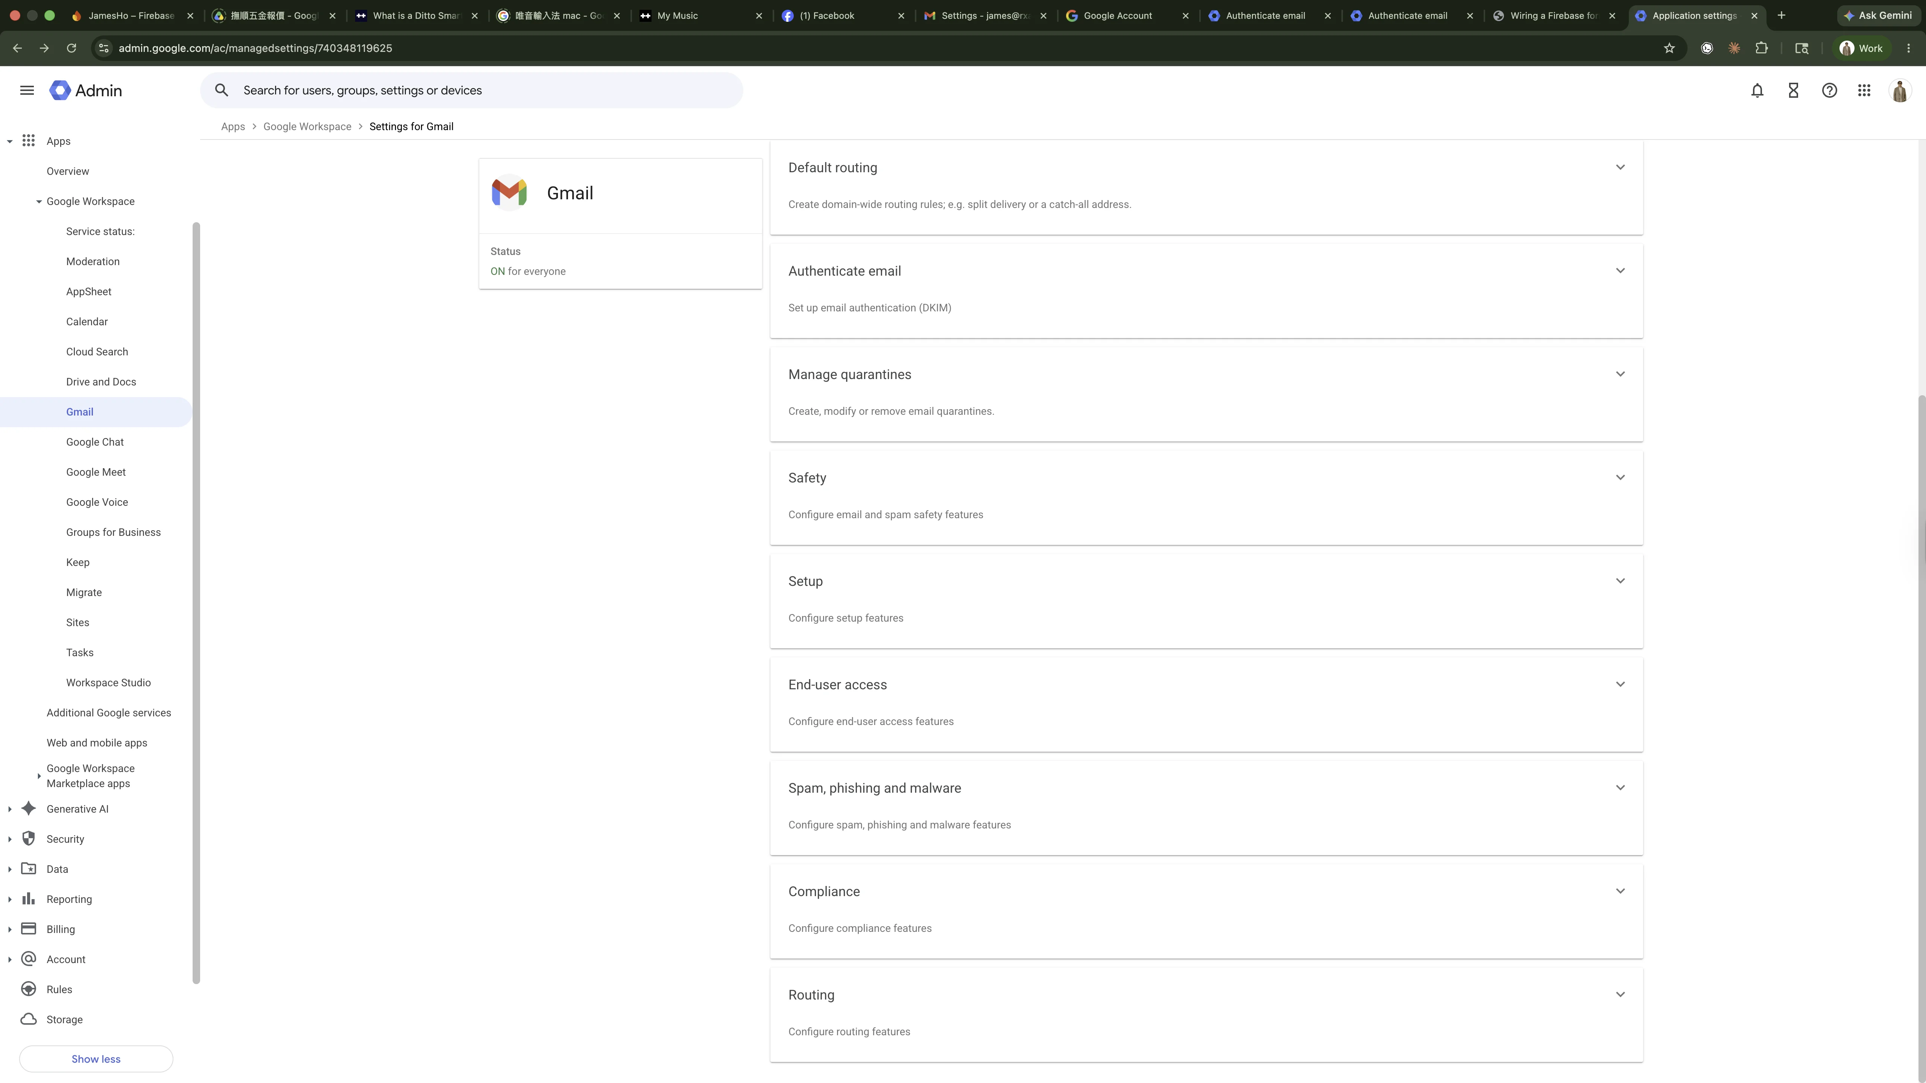Click Apps in the breadcrumb
Screen dimensions: 1926x1083
(232, 126)
